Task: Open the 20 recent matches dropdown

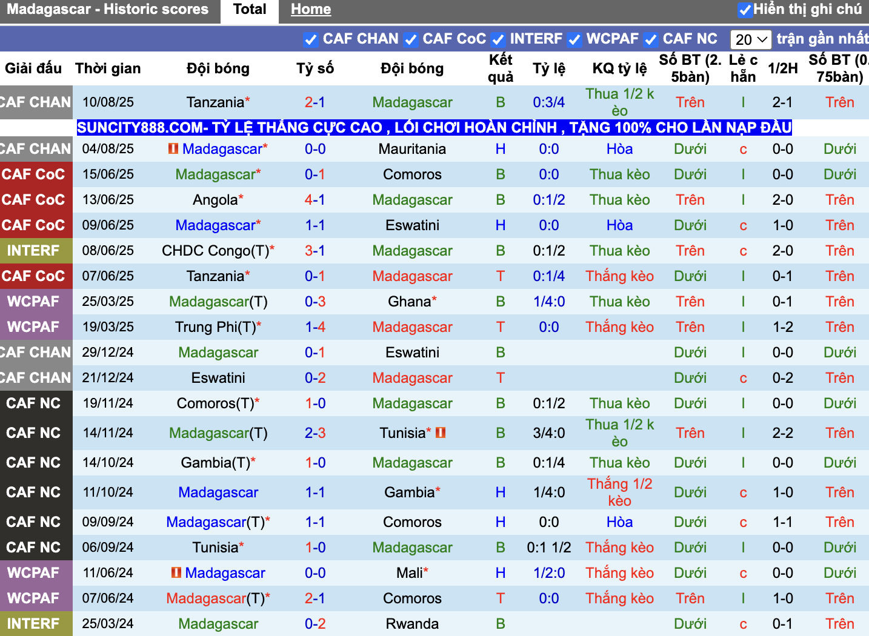Action: [x=751, y=40]
